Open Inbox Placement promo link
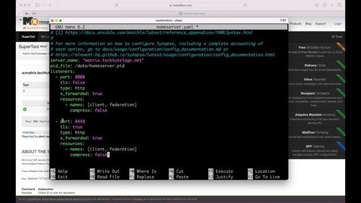Screen dimensions: 361x203 (x=315, y=80)
